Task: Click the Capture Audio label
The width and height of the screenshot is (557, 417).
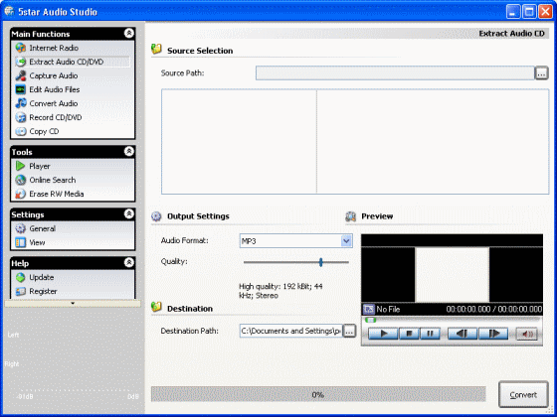Action: pyautogui.click(x=54, y=75)
